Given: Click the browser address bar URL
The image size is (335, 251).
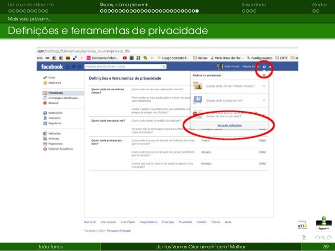Looking at the screenshot, I should point(83,51).
